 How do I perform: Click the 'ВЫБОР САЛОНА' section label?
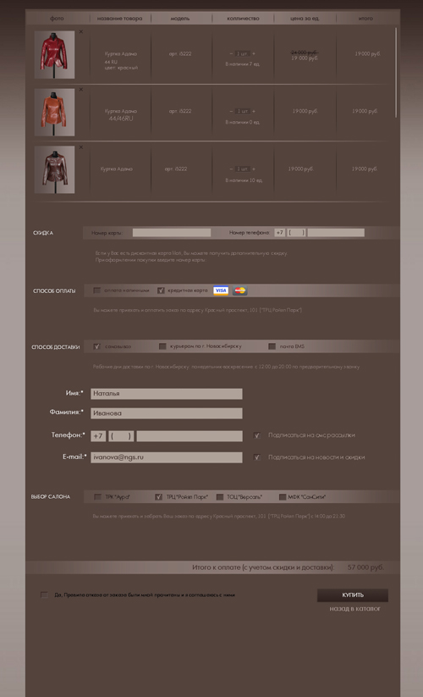[x=51, y=497]
